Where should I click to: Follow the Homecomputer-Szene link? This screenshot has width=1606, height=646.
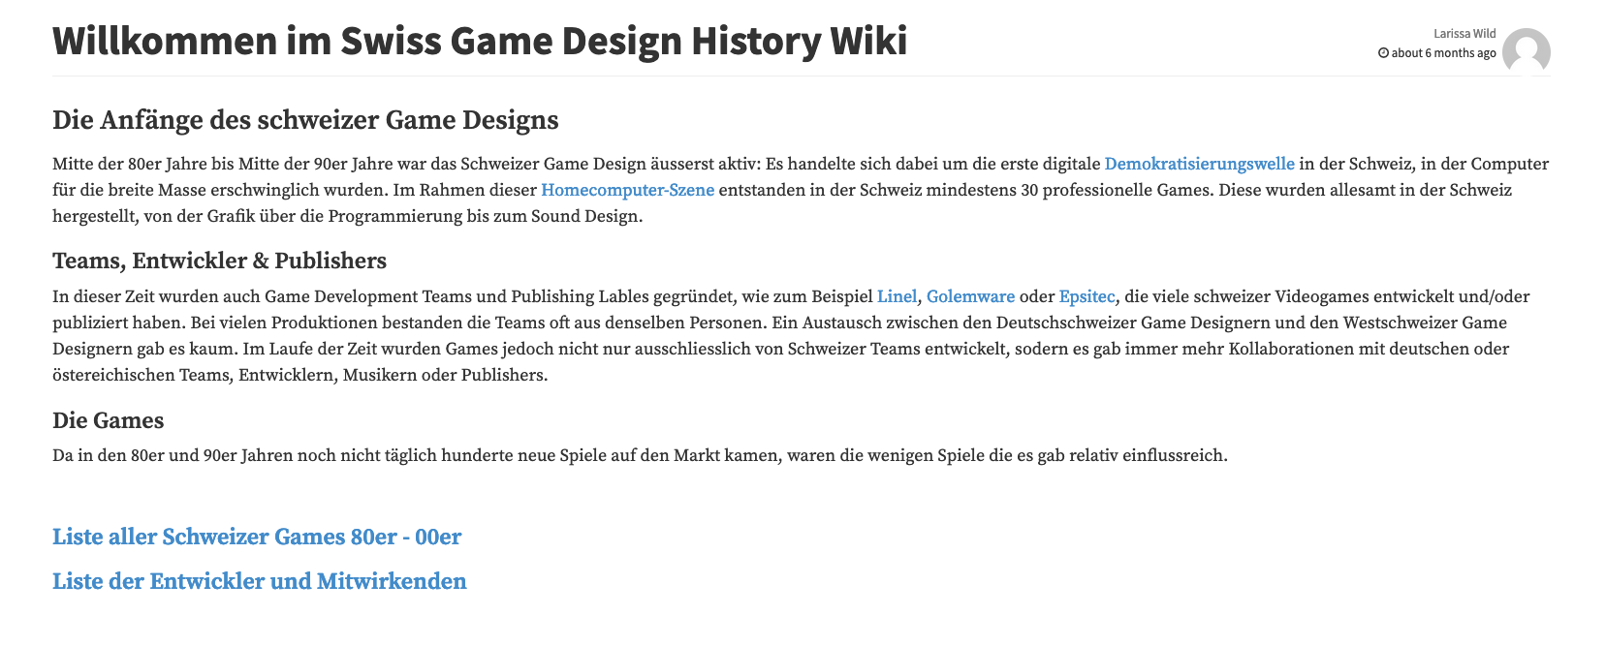(x=627, y=190)
